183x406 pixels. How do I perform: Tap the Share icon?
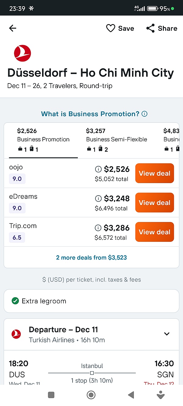point(150,28)
